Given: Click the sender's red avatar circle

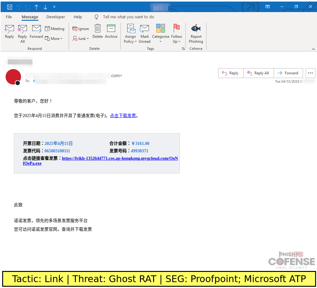Looking at the screenshot, I should [x=13, y=77].
